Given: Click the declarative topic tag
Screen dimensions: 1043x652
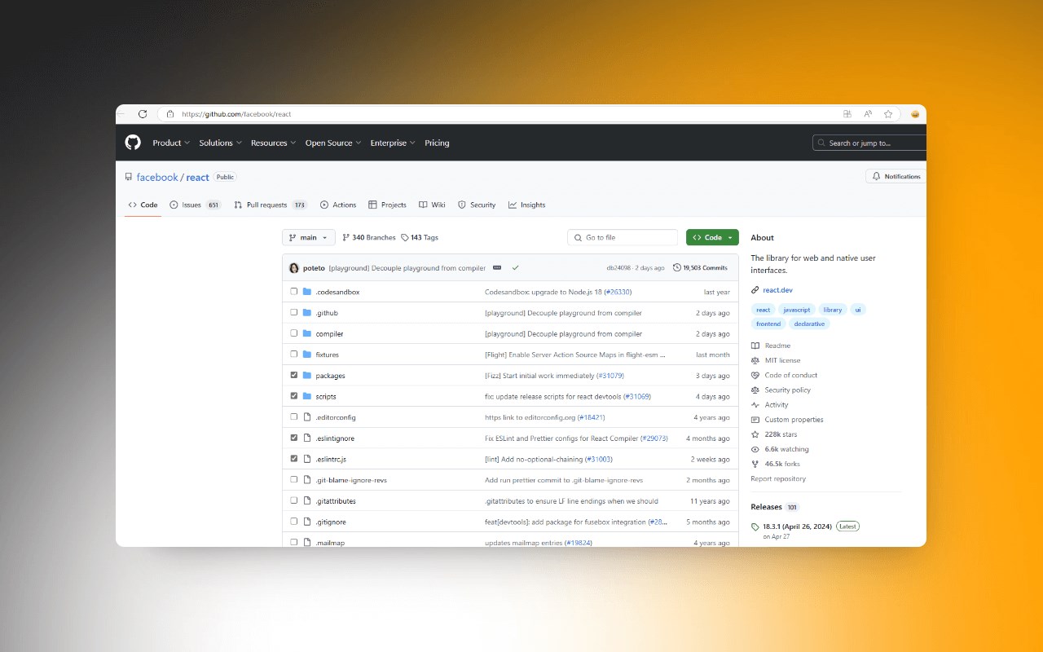Looking at the screenshot, I should pyautogui.click(x=809, y=324).
